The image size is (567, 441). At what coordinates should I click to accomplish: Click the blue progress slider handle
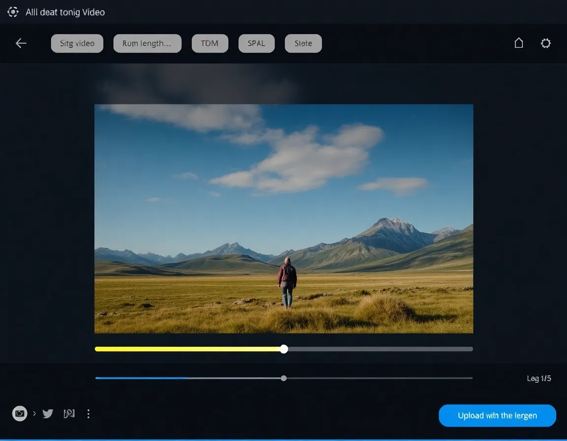point(283,378)
